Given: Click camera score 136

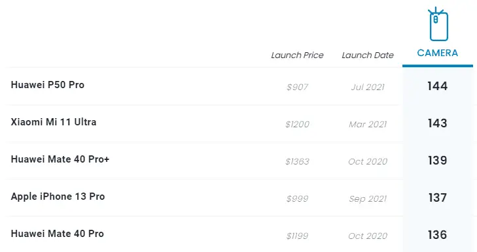Looking at the screenshot, I should pyautogui.click(x=437, y=235).
